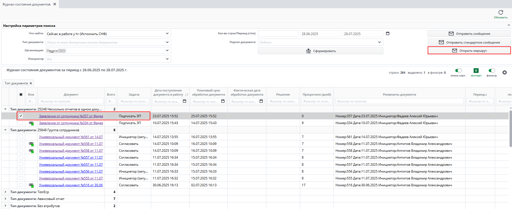The width and height of the screenshot is (512, 209).
Task: Click the Задача column header
Action: [134, 95]
